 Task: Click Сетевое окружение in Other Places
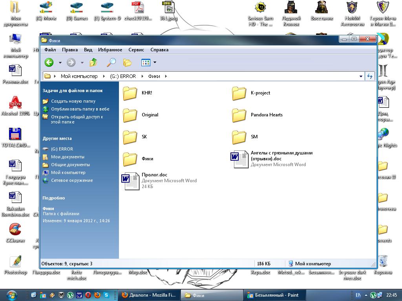pyautogui.click(x=72, y=180)
